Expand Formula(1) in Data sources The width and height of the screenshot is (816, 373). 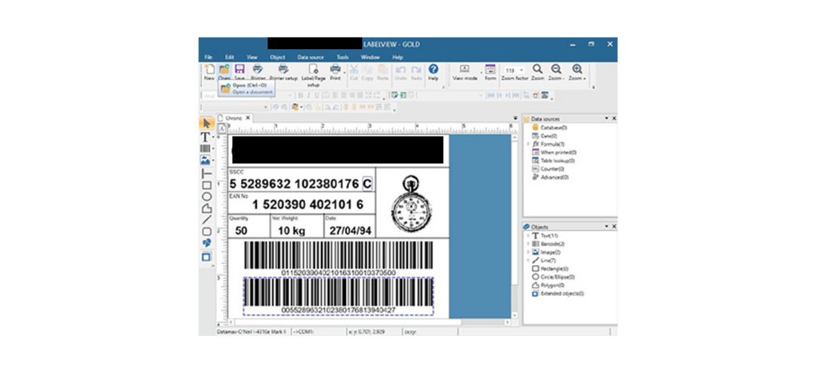pos(529,144)
